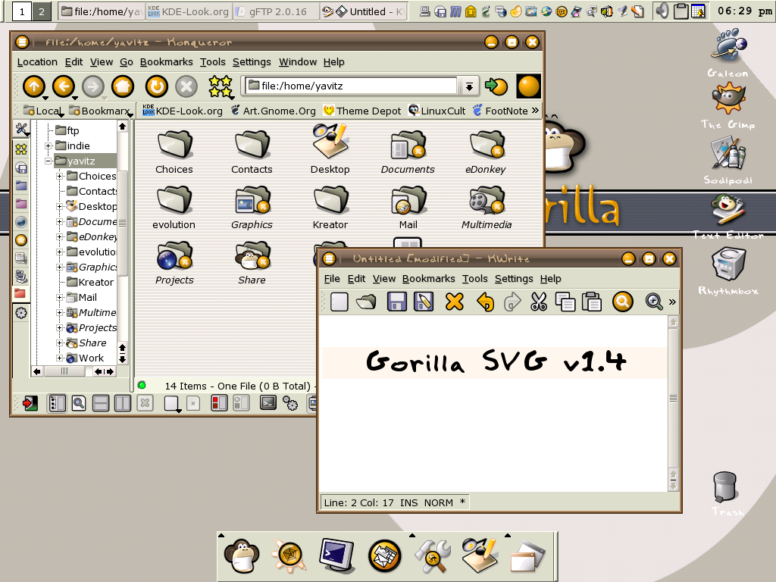Click gorilla face icon in bottom dock
This screenshot has height=582, width=776.
click(242, 555)
